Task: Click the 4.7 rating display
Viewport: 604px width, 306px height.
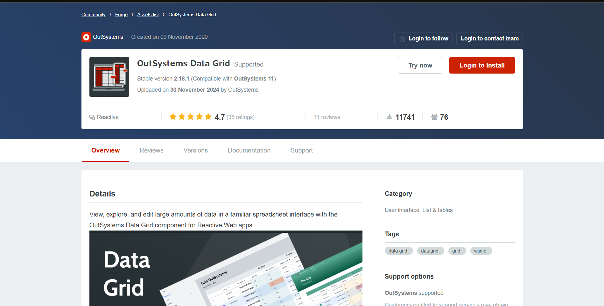Action: pos(219,117)
